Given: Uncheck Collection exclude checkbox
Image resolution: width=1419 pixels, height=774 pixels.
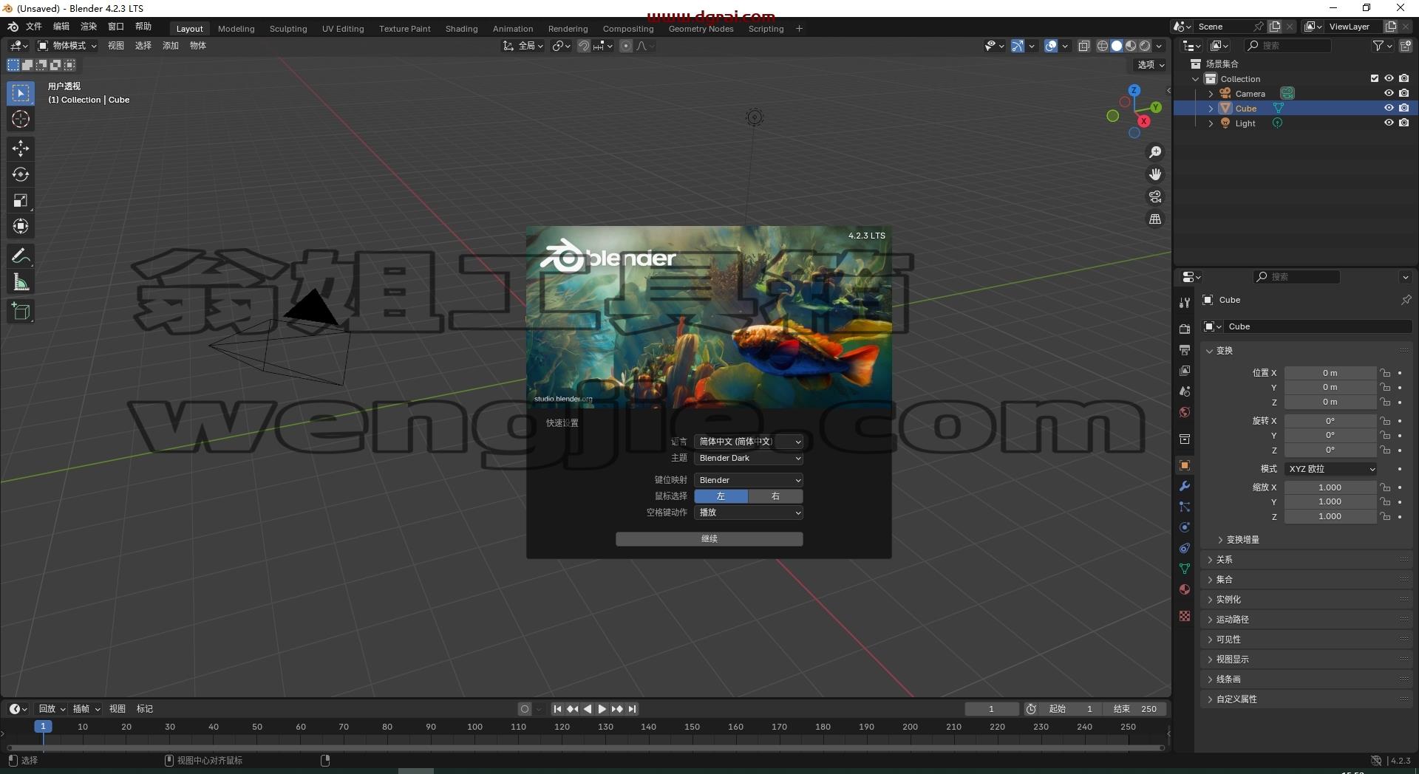Looking at the screenshot, I should [x=1374, y=78].
